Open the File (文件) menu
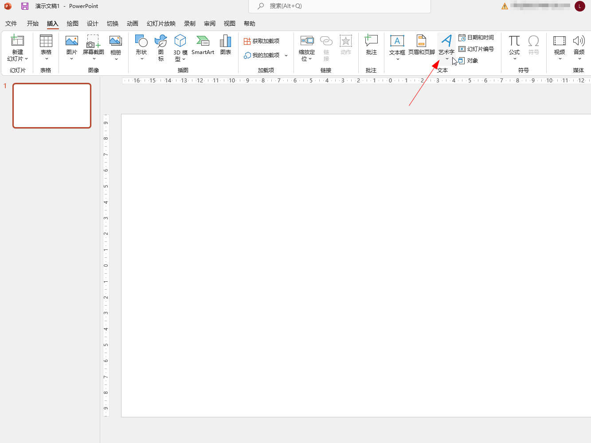The height and width of the screenshot is (443, 591). pyautogui.click(x=11, y=23)
